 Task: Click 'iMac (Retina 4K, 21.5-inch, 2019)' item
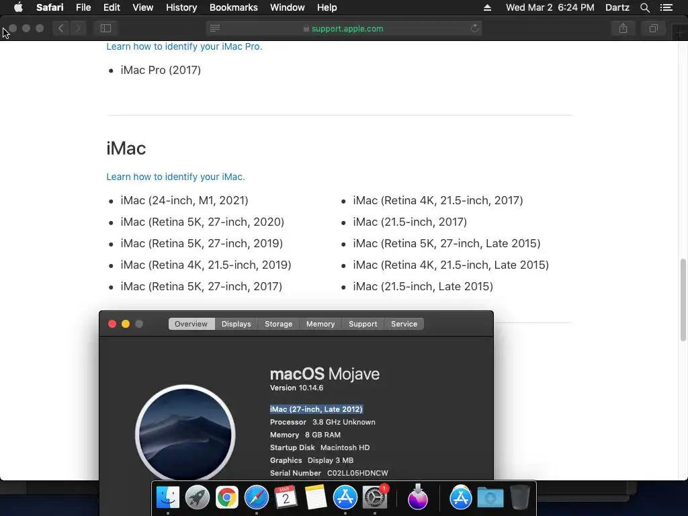pyautogui.click(x=206, y=265)
